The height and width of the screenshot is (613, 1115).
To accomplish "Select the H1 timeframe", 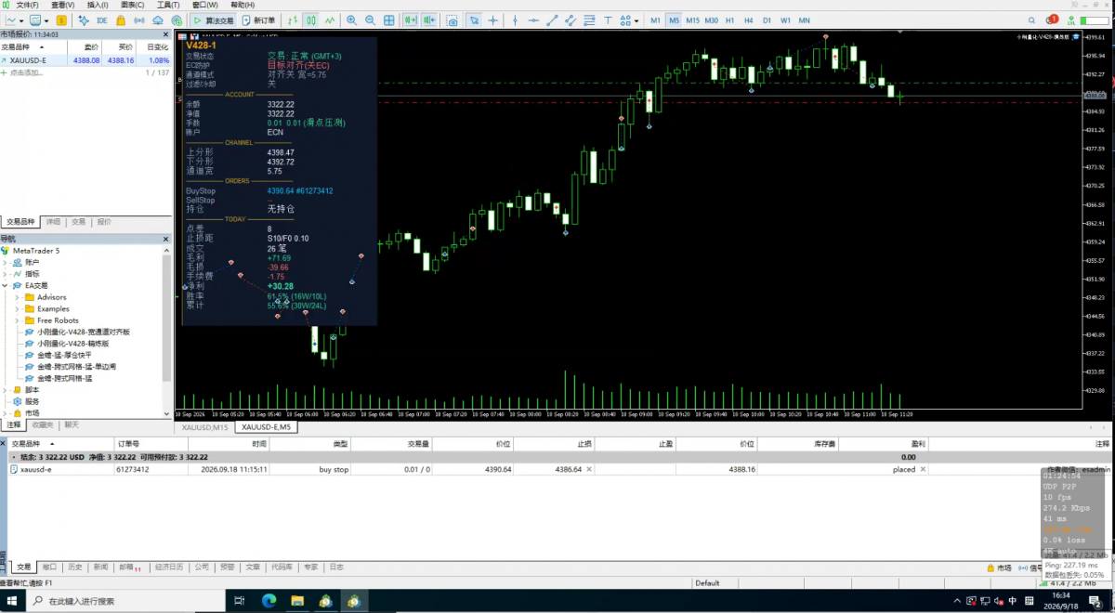I will coord(730,20).
